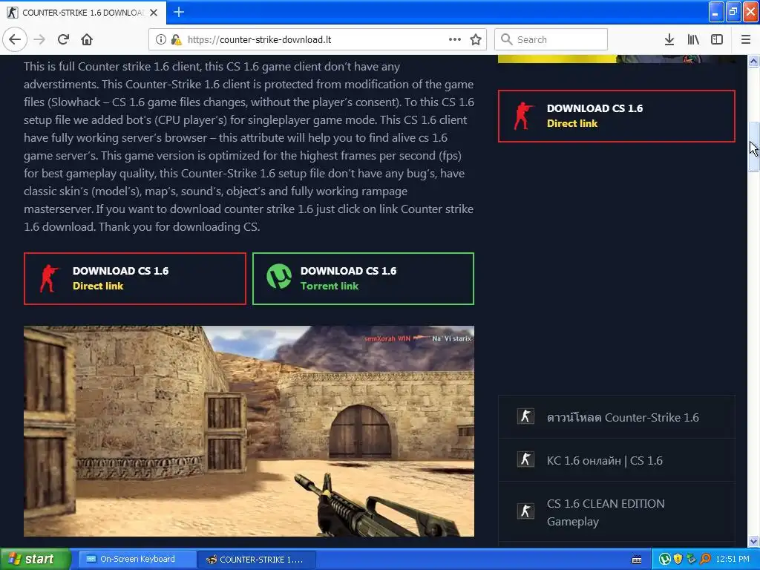Screen dimensions: 760x570
Task: Click the keyboard icon left of the tray
Action: pyautogui.click(x=637, y=560)
